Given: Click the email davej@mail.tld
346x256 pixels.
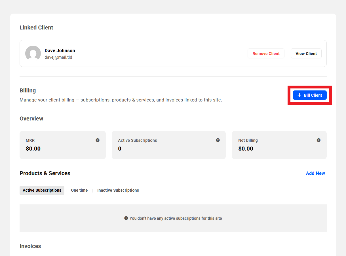Looking at the screenshot, I should click(58, 57).
